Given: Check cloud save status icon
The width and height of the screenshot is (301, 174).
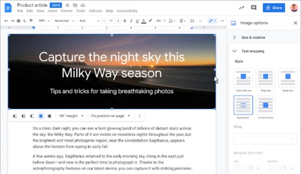Looking at the screenshot, I should tap(83, 6).
